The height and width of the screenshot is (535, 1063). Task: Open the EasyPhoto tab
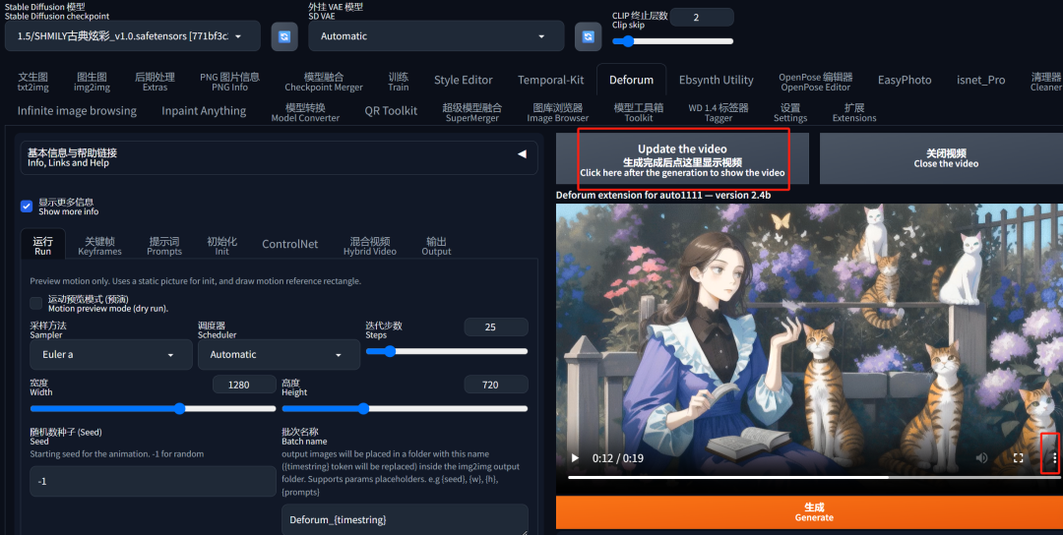pos(905,80)
